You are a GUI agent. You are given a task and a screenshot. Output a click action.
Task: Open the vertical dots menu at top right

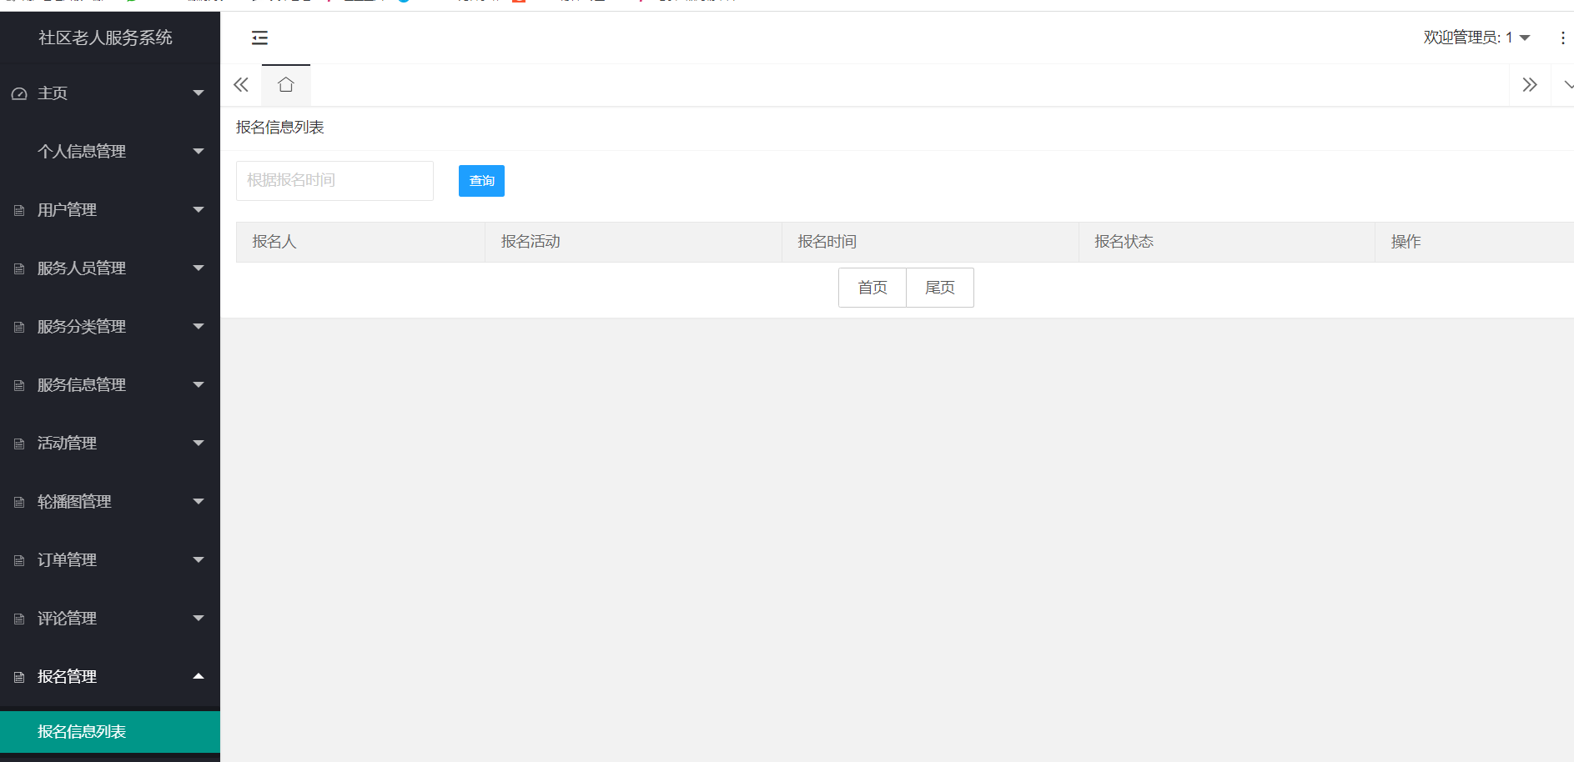click(x=1563, y=38)
